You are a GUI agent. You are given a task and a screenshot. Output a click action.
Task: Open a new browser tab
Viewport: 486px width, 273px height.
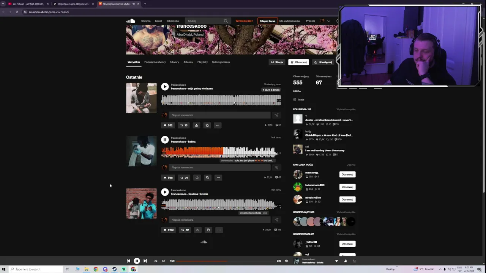(145, 4)
